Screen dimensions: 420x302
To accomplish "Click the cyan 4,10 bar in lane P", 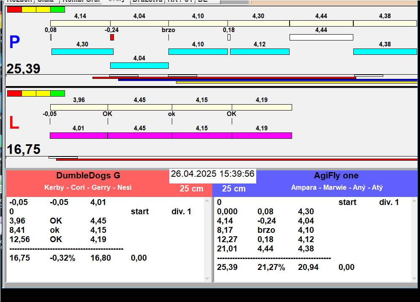I will click(x=198, y=51).
